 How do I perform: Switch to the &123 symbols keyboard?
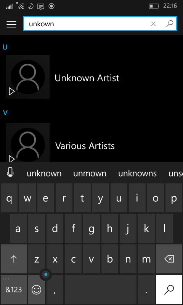click(14, 290)
